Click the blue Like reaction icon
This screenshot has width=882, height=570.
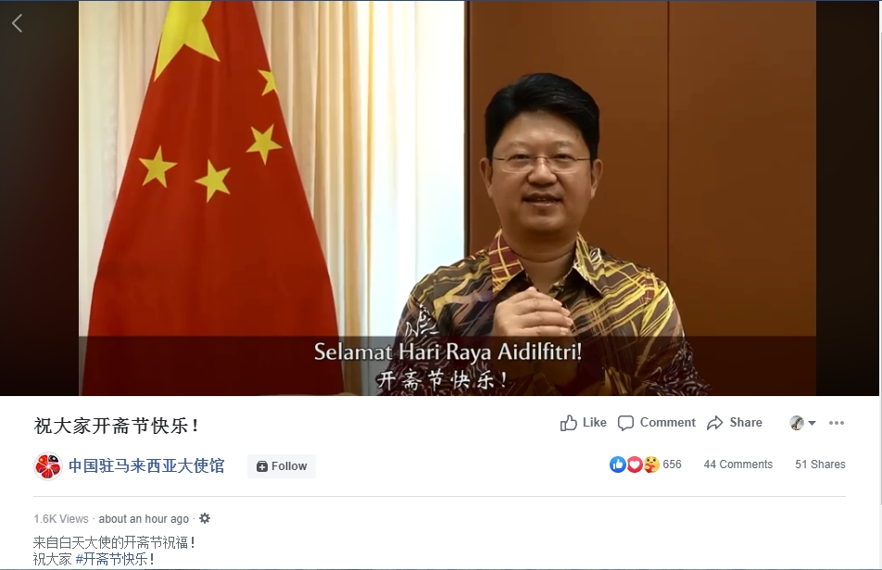(x=618, y=465)
